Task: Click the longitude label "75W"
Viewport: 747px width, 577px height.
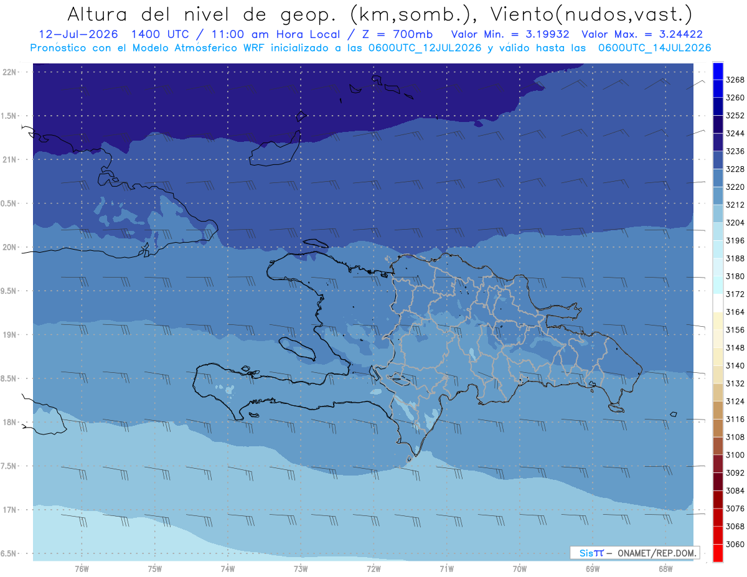Action: point(155,569)
